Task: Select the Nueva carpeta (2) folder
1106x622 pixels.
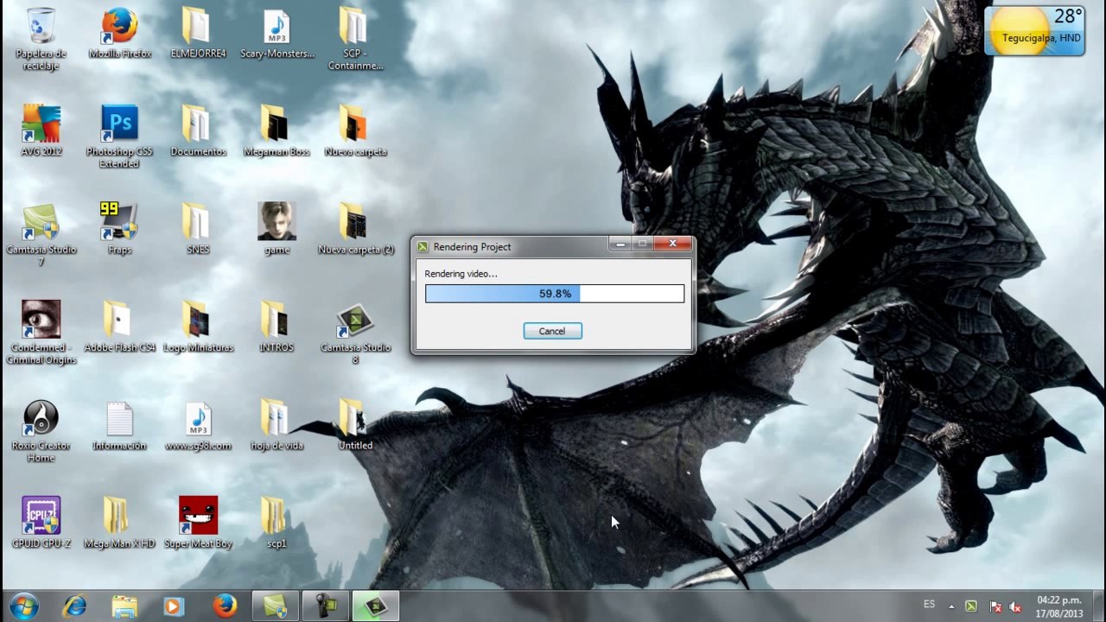Action: click(x=355, y=229)
